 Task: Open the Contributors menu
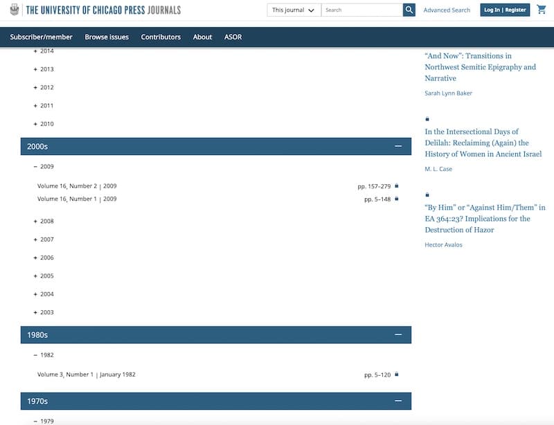tap(161, 37)
